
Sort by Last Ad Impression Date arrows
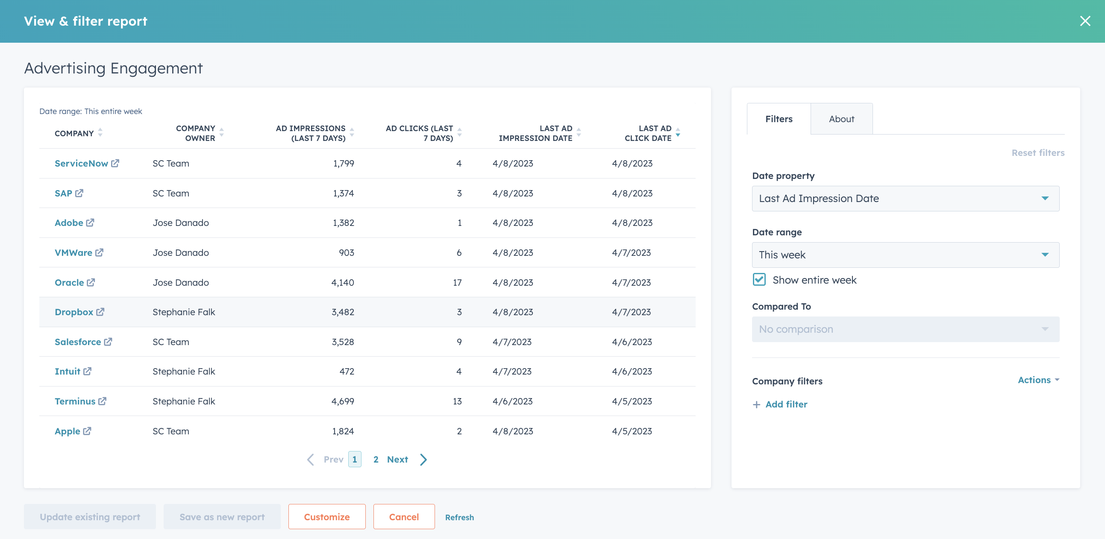pos(579,132)
